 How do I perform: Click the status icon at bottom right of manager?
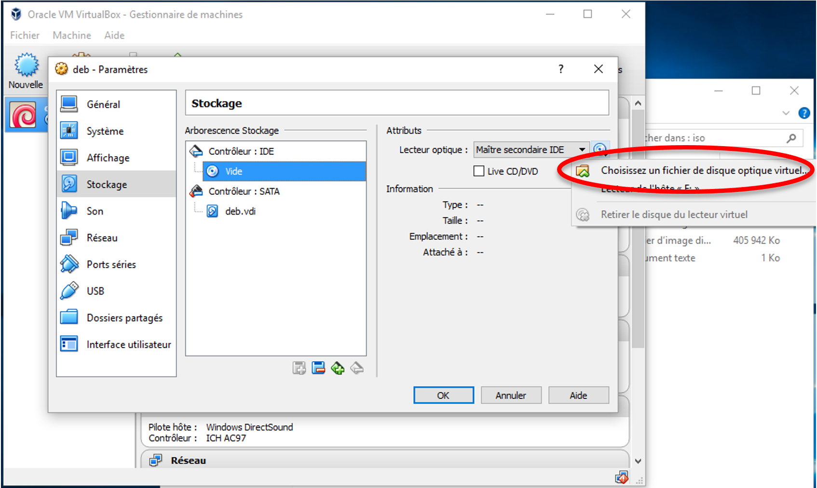pyautogui.click(x=622, y=477)
